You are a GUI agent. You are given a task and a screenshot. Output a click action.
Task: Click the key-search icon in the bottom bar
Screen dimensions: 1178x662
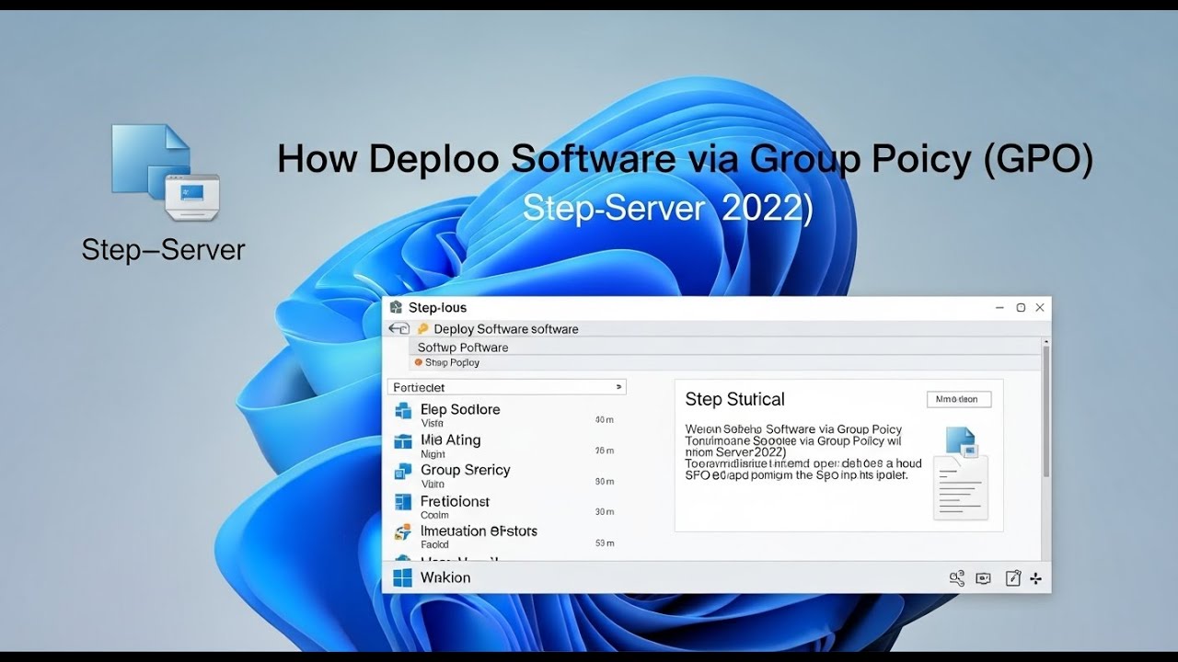coord(956,578)
